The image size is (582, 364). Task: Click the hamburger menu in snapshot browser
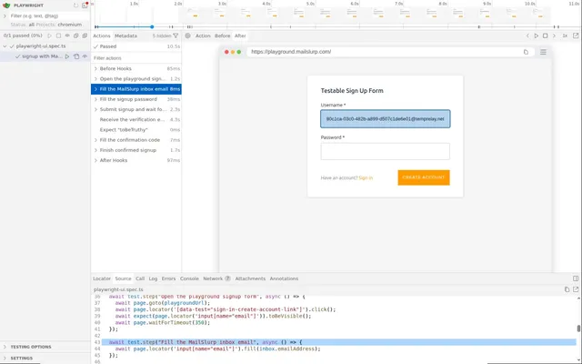(543, 52)
